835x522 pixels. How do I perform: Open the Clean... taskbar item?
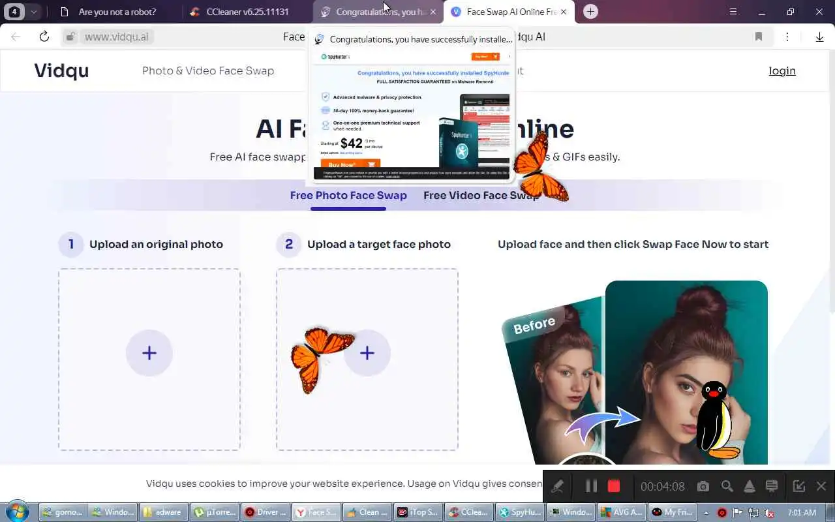click(367, 512)
